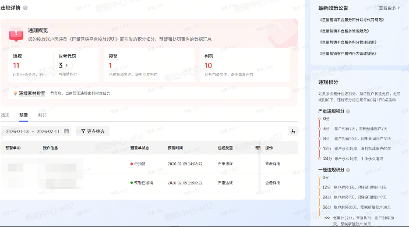Click the funnel icon in 更多筛选
Viewport: 409px width, 227px height.
click(x=83, y=132)
